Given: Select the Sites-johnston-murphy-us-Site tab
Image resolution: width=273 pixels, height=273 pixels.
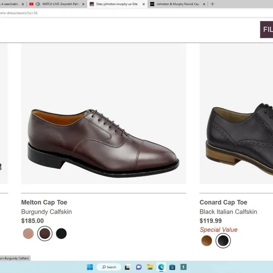Looking at the screenshot, I should 117,4.
